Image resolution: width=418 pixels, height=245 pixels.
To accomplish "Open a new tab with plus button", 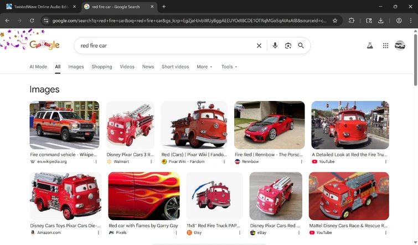I will (x=164, y=7).
